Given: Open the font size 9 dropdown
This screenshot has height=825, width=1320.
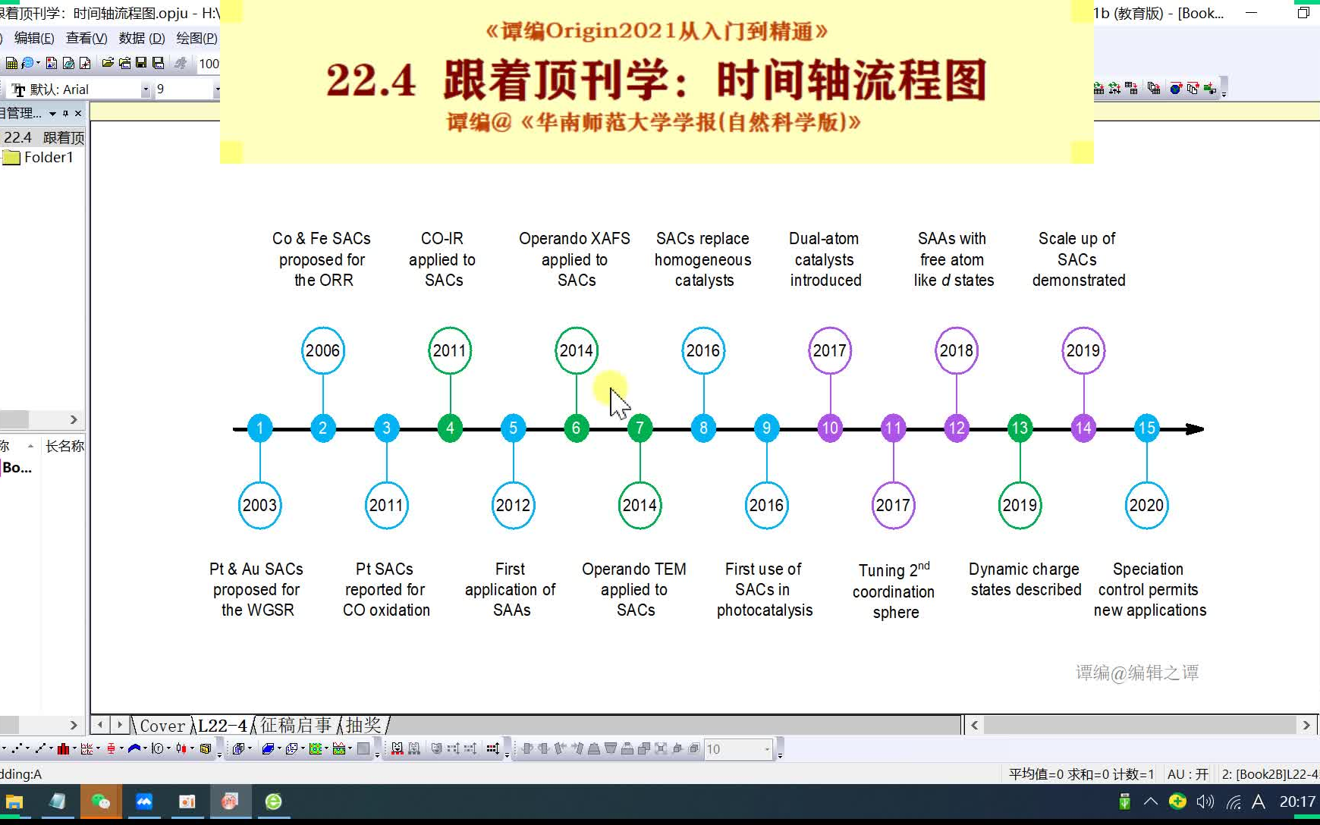Looking at the screenshot, I should [217, 89].
